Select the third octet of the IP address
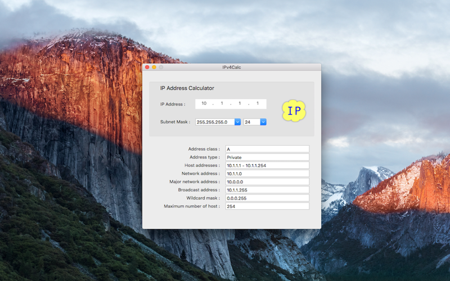Viewport: 450px width, 281px height. [x=240, y=103]
